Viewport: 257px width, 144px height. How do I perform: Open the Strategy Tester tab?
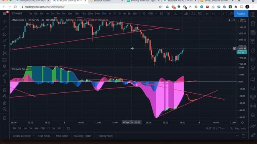[83, 136]
